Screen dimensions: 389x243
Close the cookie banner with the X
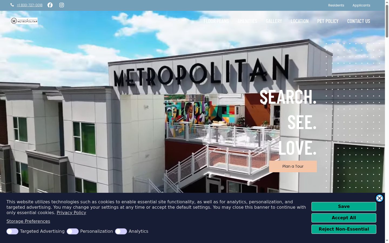coord(380,198)
